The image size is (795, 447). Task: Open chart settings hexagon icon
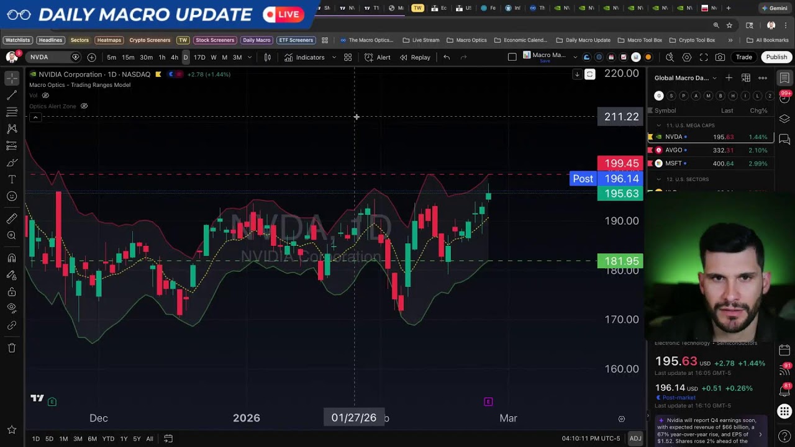coord(687,57)
